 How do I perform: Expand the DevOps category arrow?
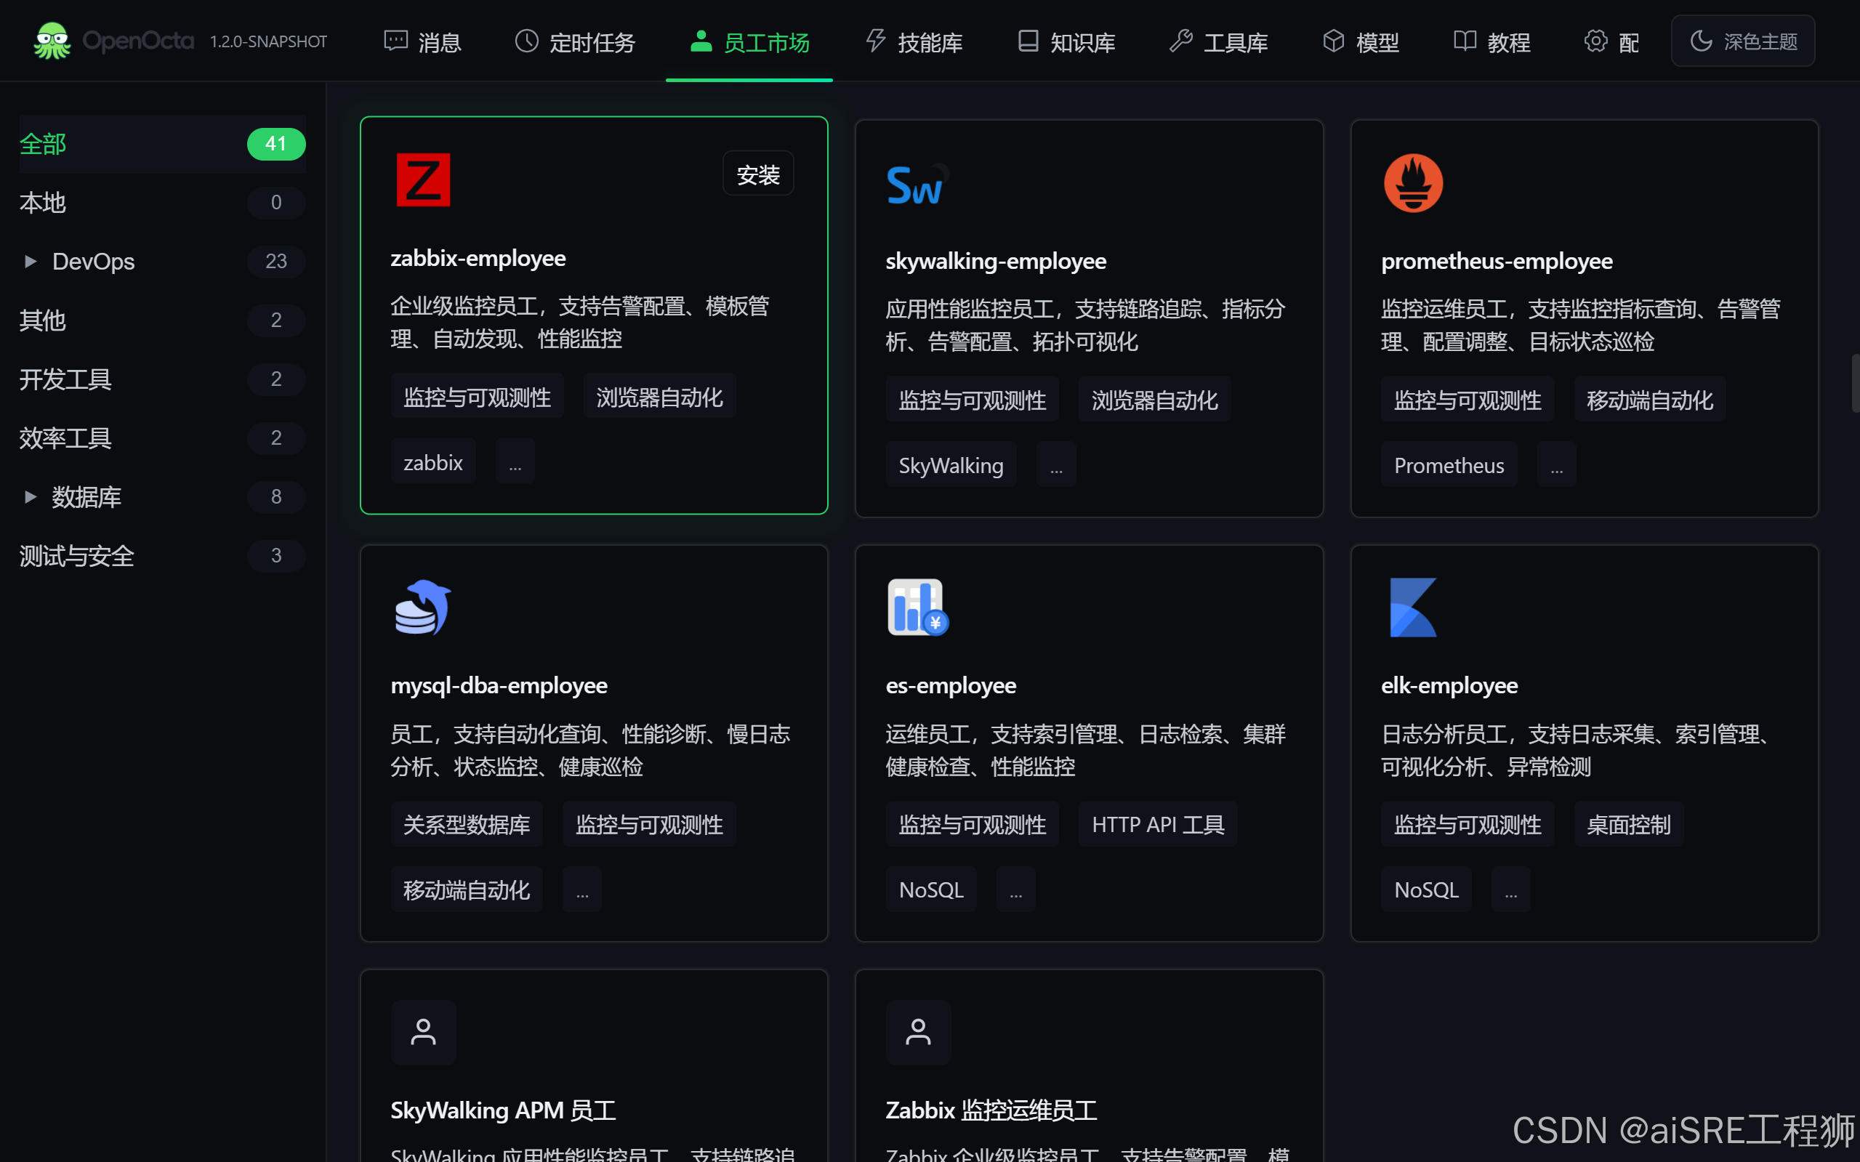click(x=30, y=262)
